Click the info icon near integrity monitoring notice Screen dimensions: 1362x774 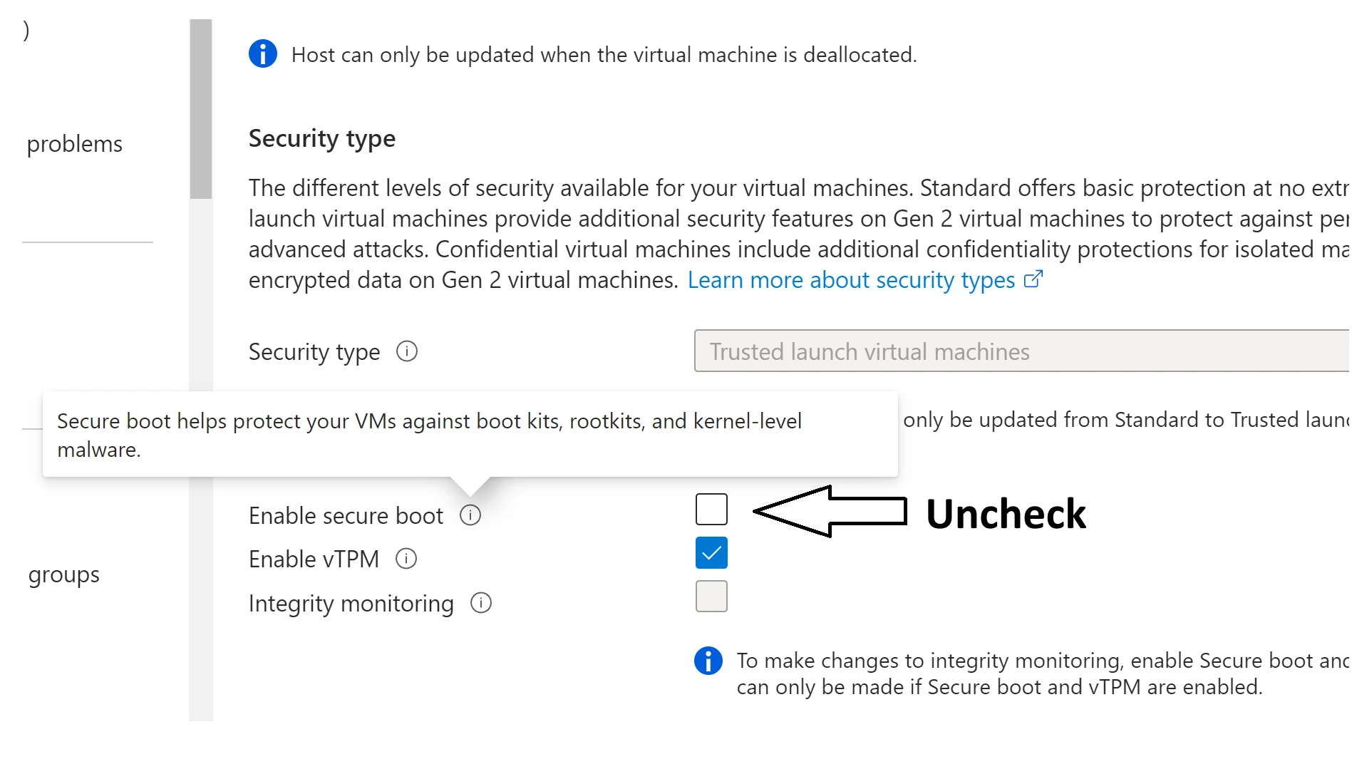[x=708, y=661]
